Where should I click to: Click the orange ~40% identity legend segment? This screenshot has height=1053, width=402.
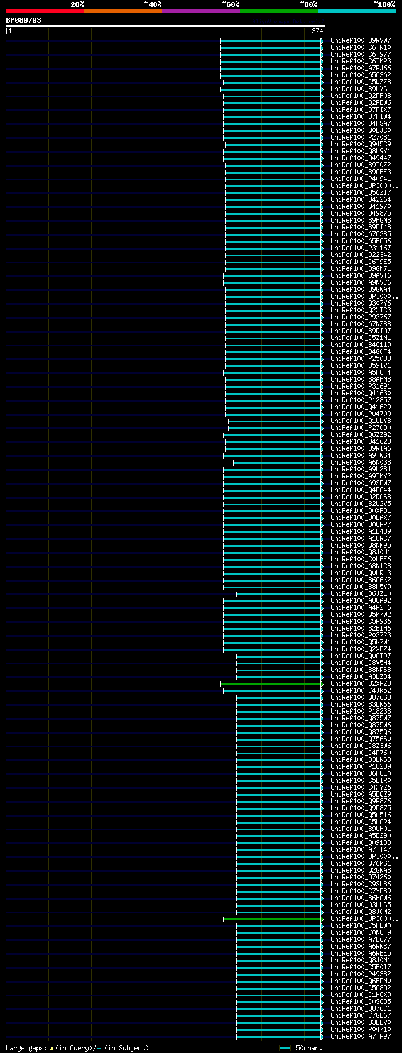pyautogui.click(x=122, y=11)
